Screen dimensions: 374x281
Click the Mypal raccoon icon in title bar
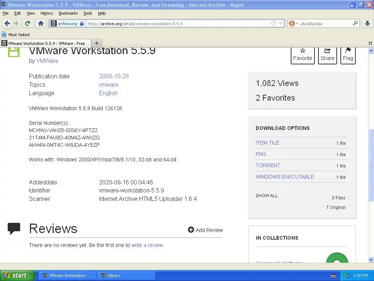click(x=4, y=4)
